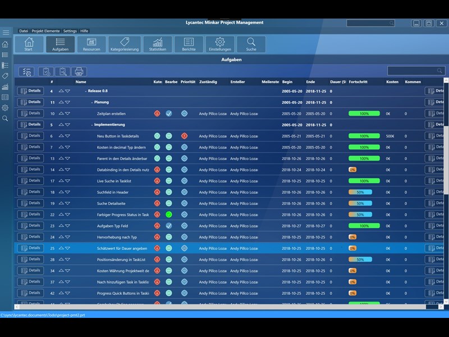Open the Aufgaben ribbon button
The image size is (449, 337).
point(60,44)
